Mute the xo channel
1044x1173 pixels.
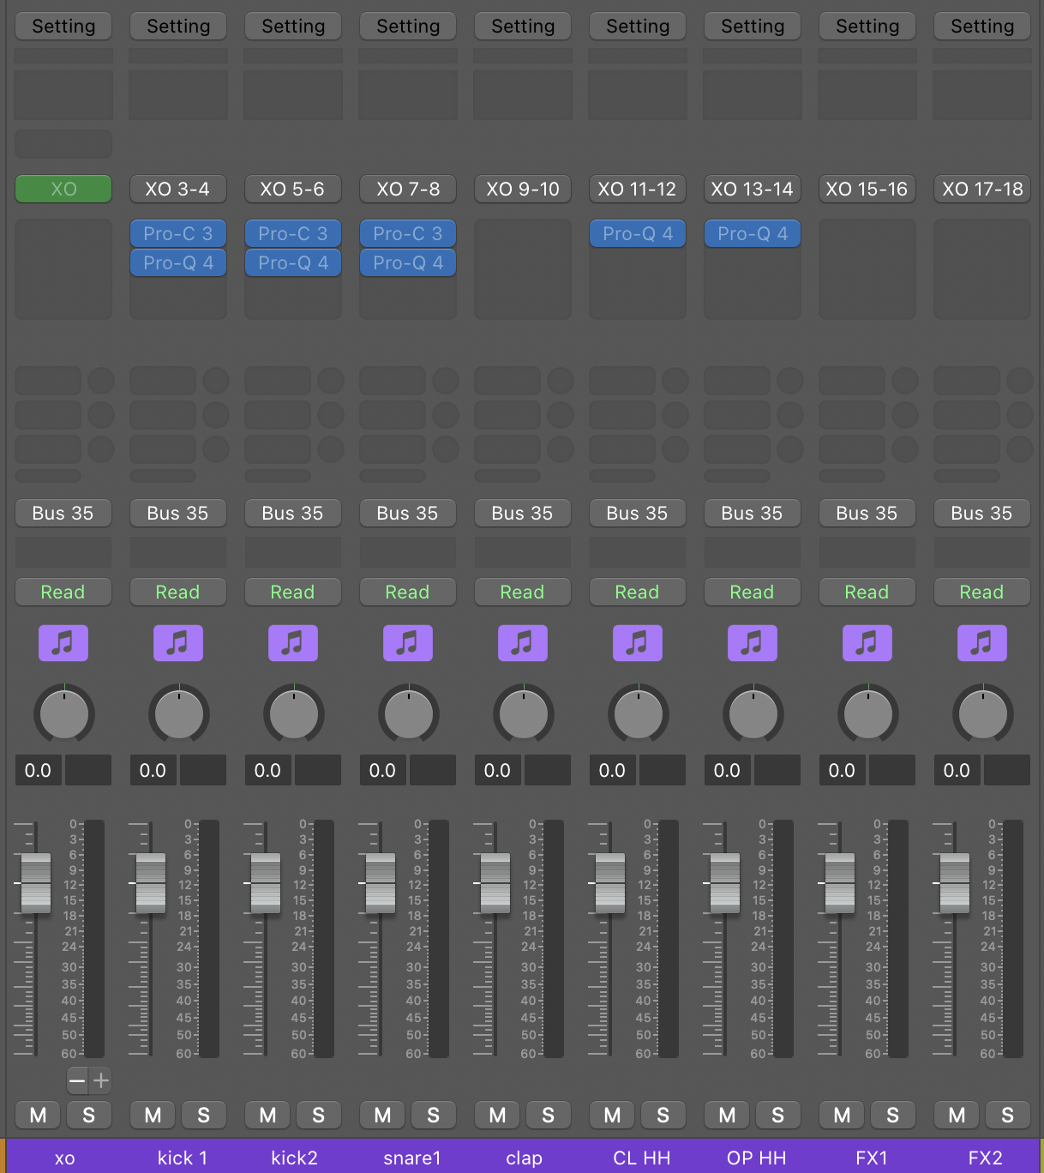pyautogui.click(x=39, y=1115)
